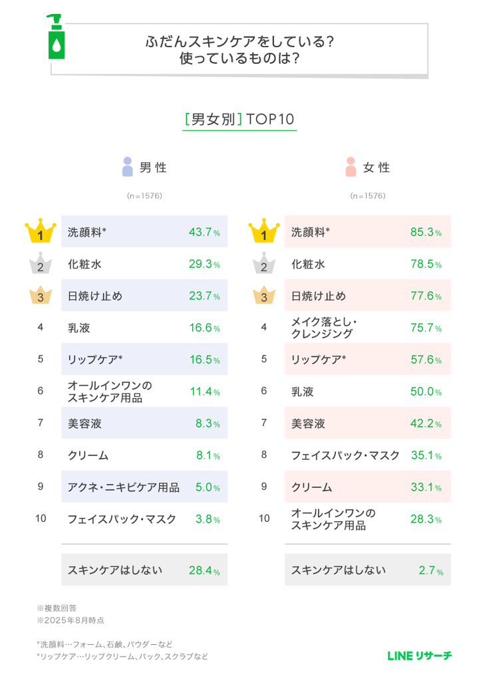
Task: Click the title ふだんスキンケアをしている？
Action: tap(239, 42)
